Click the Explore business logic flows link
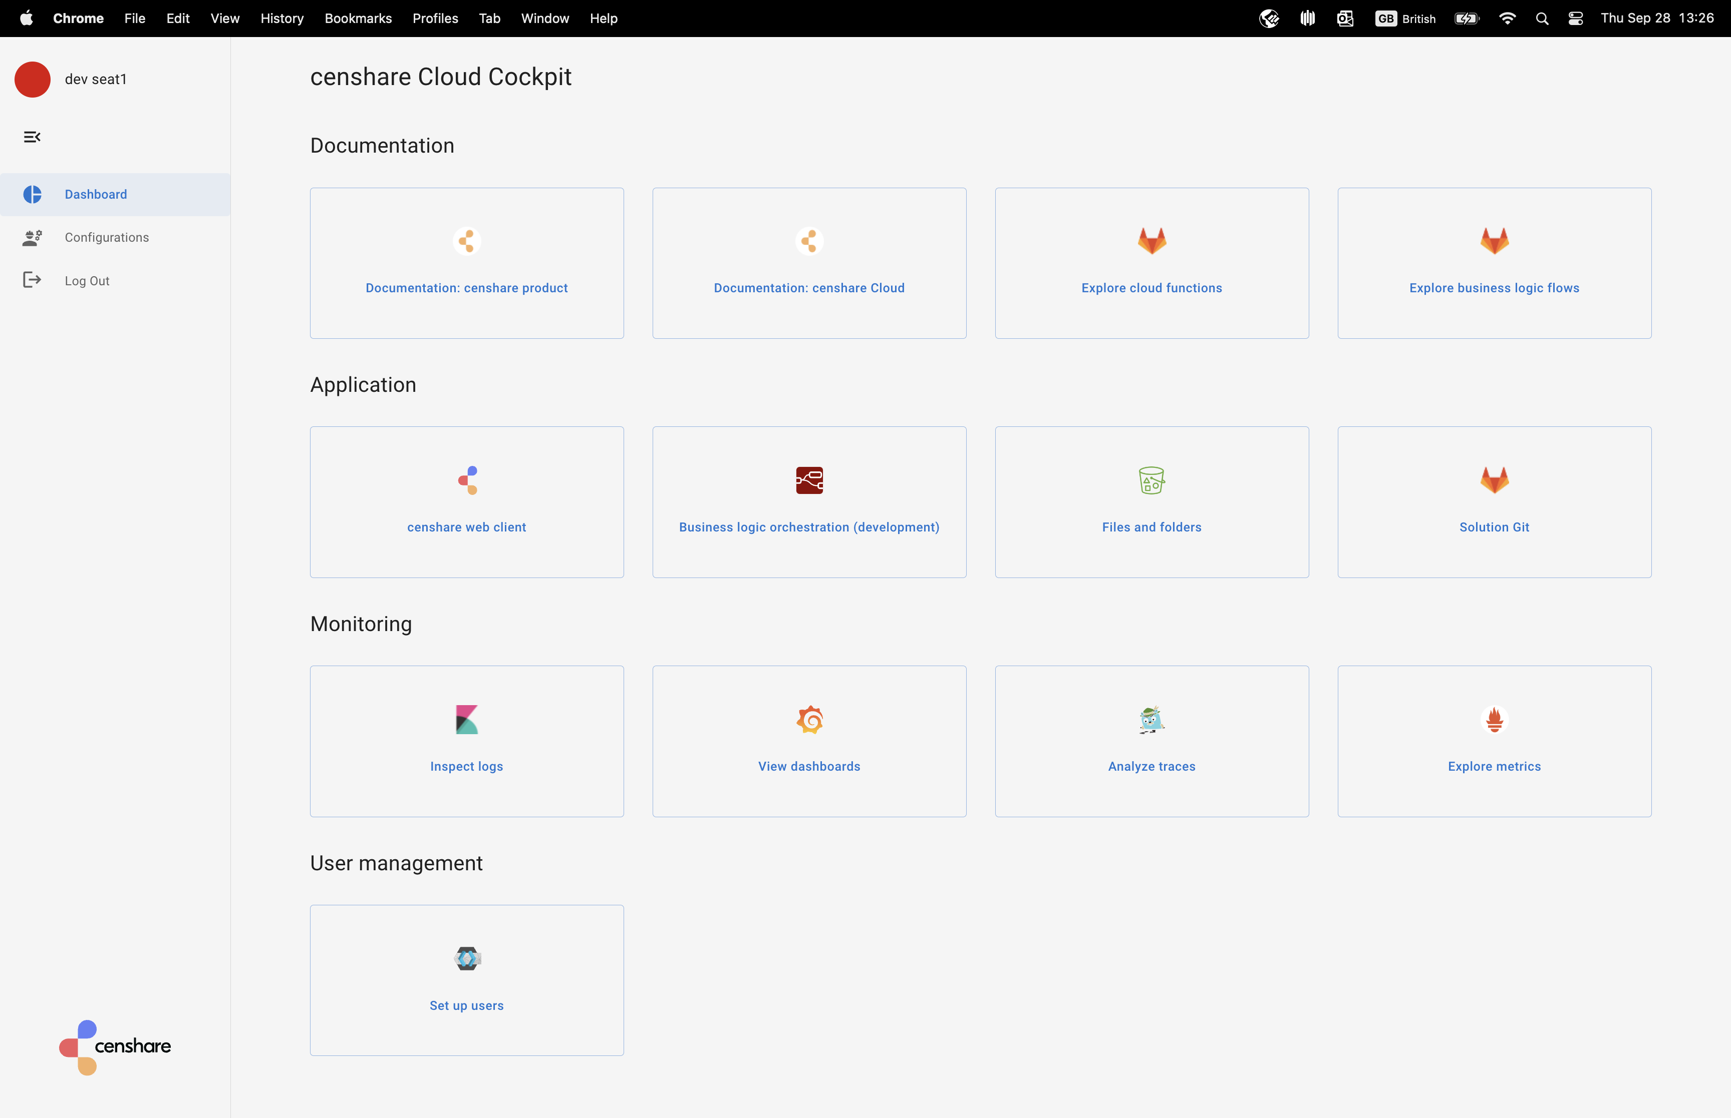Screen dimensions: 1731x1118 [x=1494, y=287]
